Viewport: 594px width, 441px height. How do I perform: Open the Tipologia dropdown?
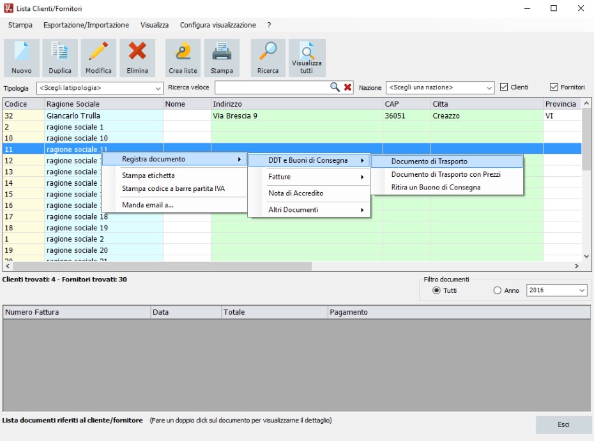(x=100, y=88)
